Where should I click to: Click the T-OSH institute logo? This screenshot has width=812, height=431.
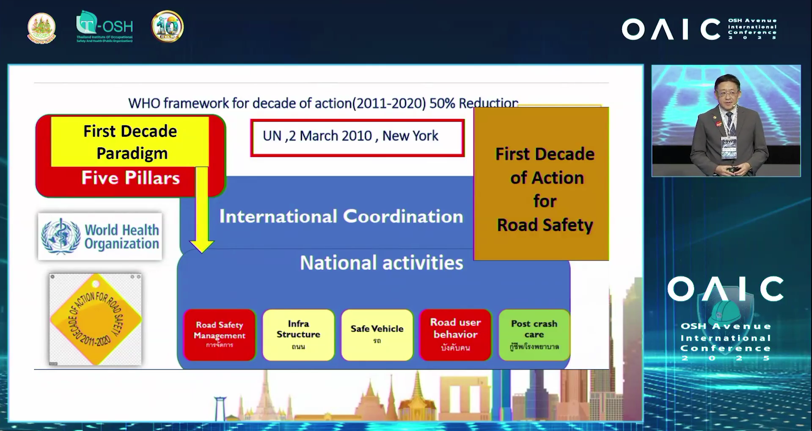tap(105, 27)
